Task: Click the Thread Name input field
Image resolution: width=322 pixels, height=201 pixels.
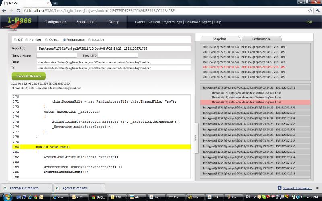Action: click(x=57, y=55)
